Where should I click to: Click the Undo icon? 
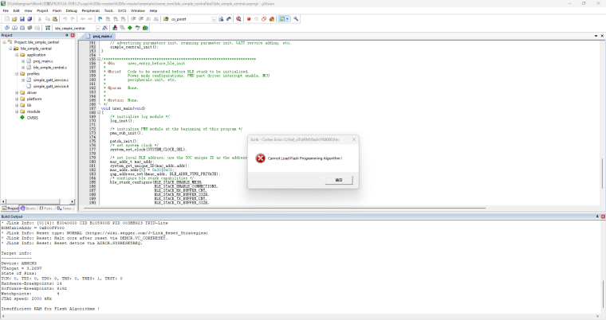[x=65, y=19]
